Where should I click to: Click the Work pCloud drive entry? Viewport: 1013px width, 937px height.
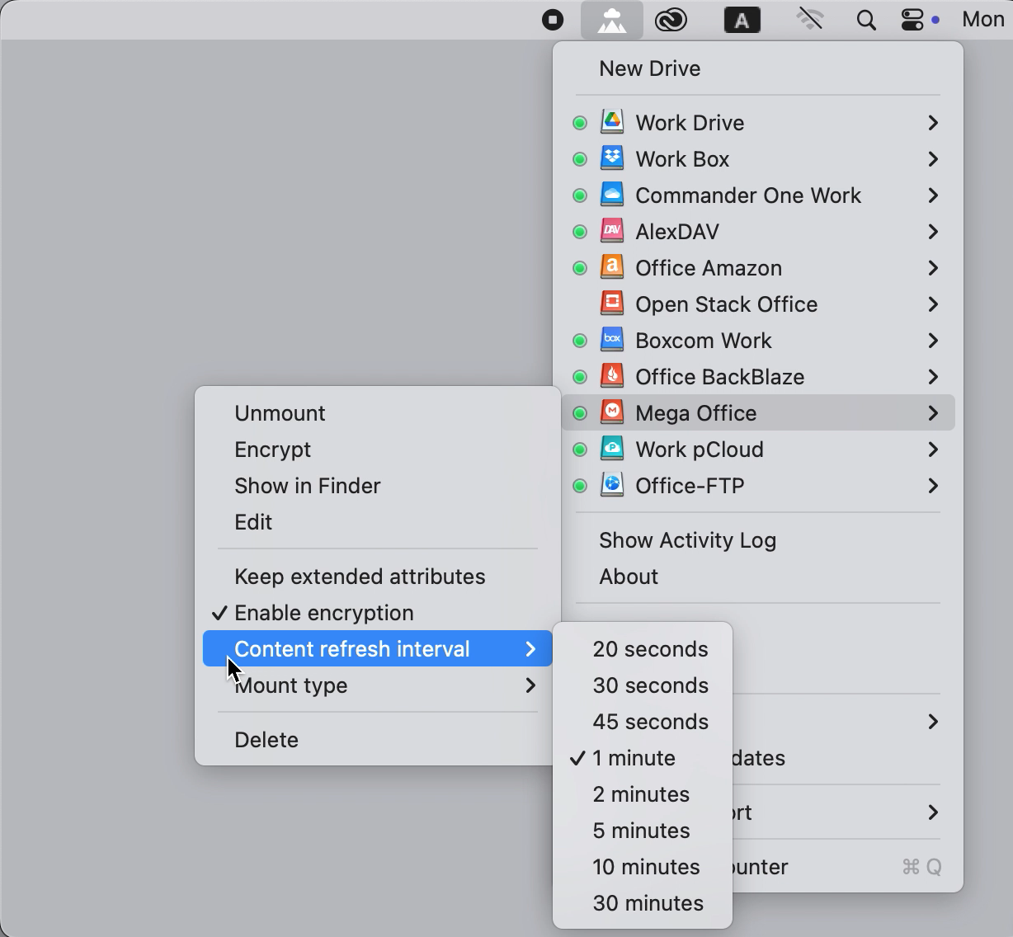coord(758,450)
